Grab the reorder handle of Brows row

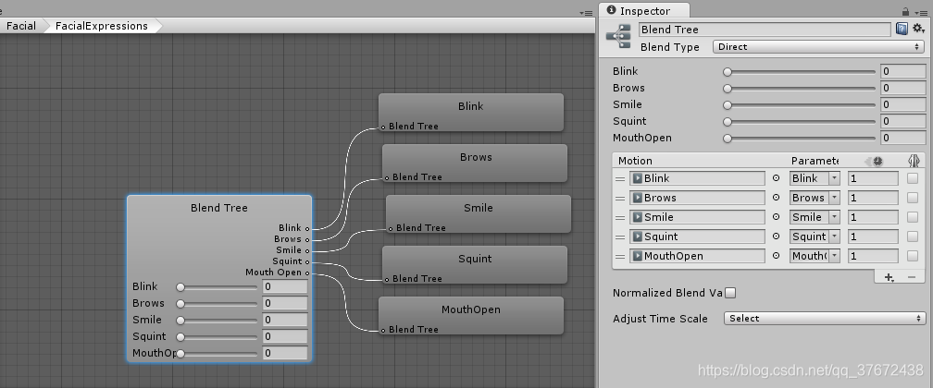620,198
